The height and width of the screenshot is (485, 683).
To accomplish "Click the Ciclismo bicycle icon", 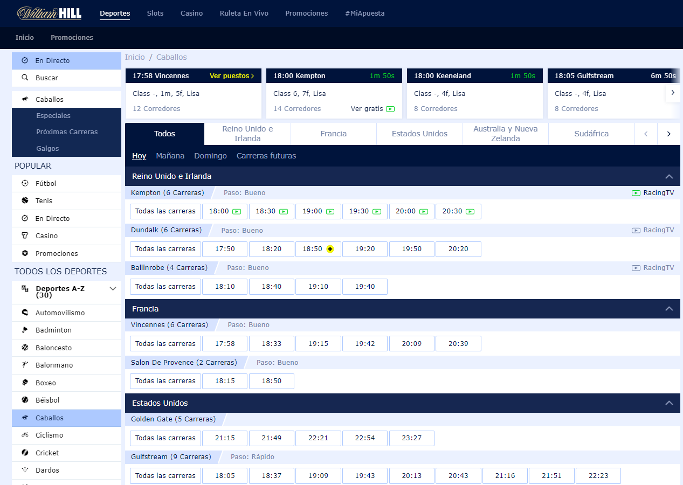I will [x=25, y=435].
